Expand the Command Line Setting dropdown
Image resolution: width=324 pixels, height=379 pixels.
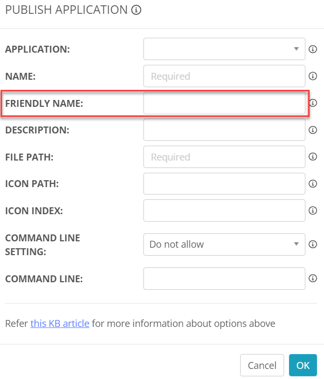click(224, 245)
